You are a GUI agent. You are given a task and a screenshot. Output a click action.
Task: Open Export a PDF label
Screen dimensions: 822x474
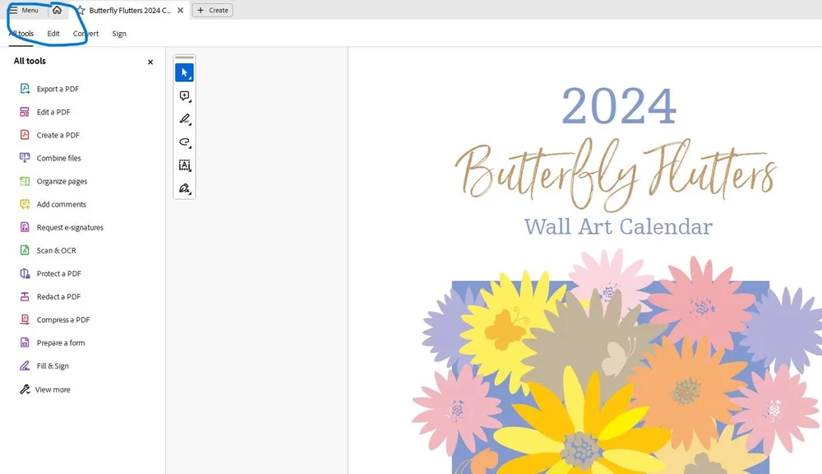pyautogui.click(x=58, y=89)
